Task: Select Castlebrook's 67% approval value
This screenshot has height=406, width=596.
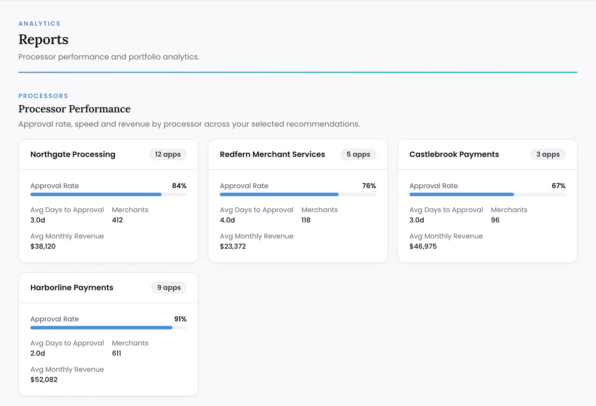Action: click(559, 186)
